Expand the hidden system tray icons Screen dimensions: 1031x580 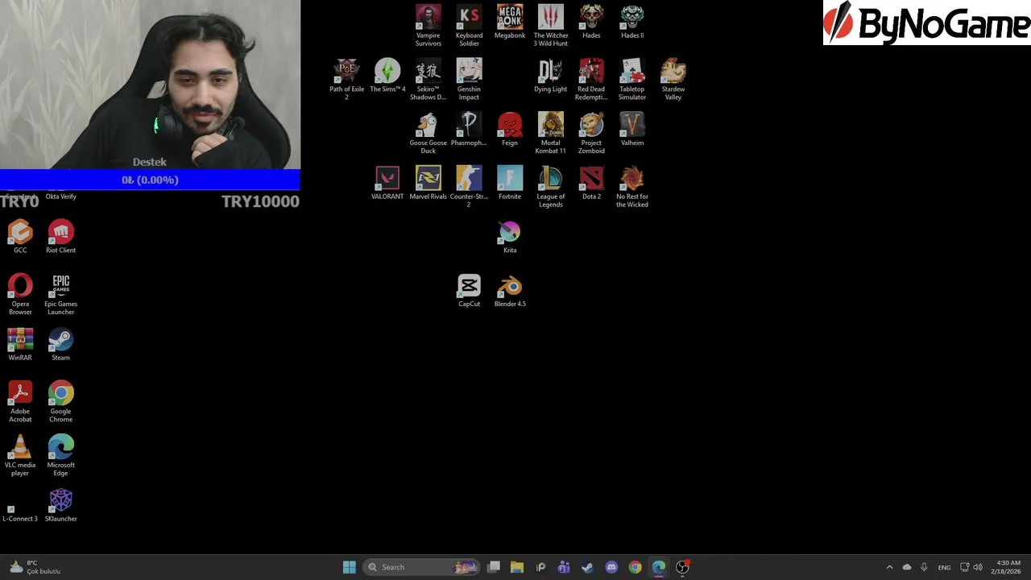pos(889,567)
